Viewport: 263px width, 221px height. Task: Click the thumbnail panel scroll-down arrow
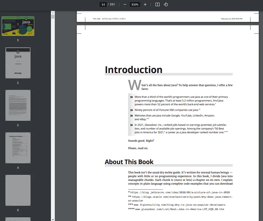pyautogui.click(x=53, y=219)
